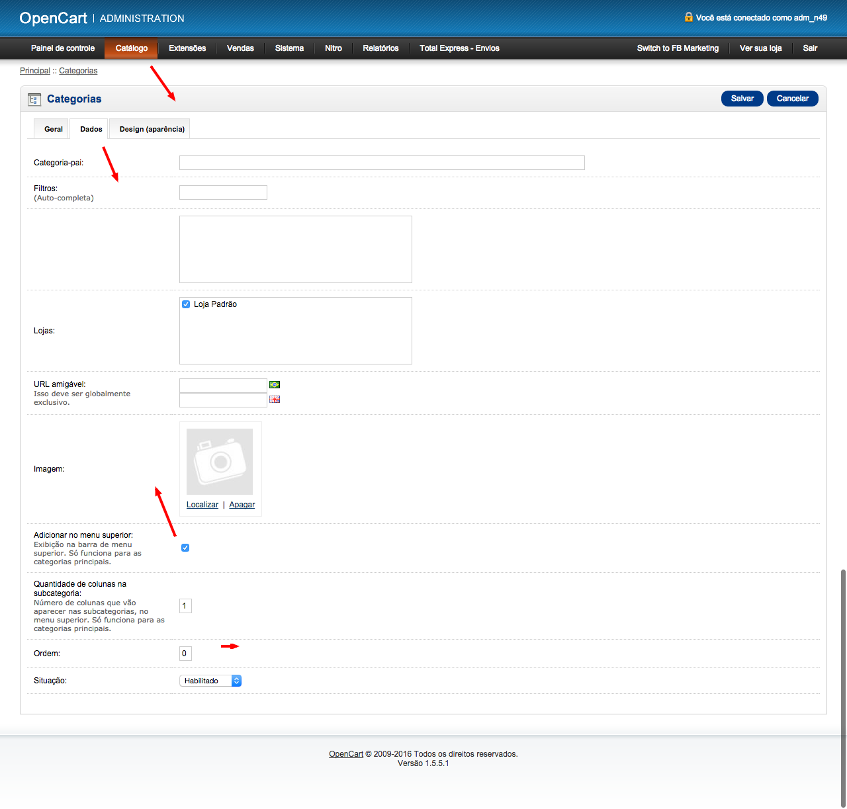
Task: Click into the Filtros autocomplete field
Action: coord(223,192)
